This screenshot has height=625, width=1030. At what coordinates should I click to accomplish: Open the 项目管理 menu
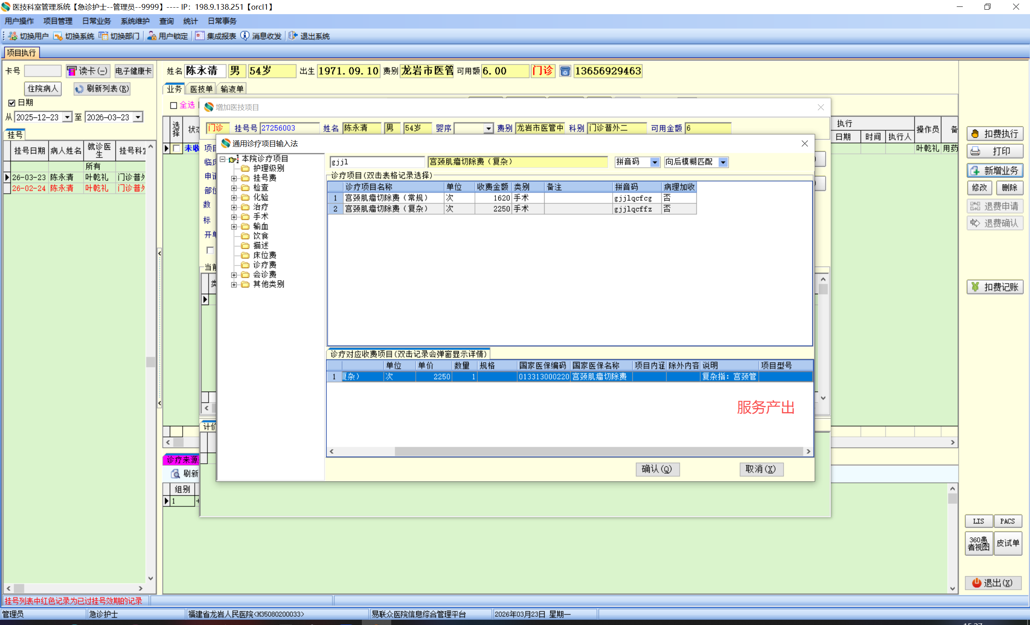pos(58,21)
